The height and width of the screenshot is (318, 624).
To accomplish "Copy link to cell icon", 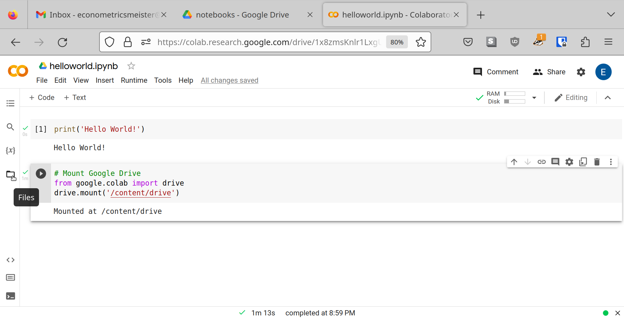I will pos(541,162).
